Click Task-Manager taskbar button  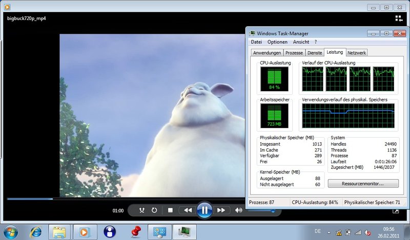coord(184,232)
